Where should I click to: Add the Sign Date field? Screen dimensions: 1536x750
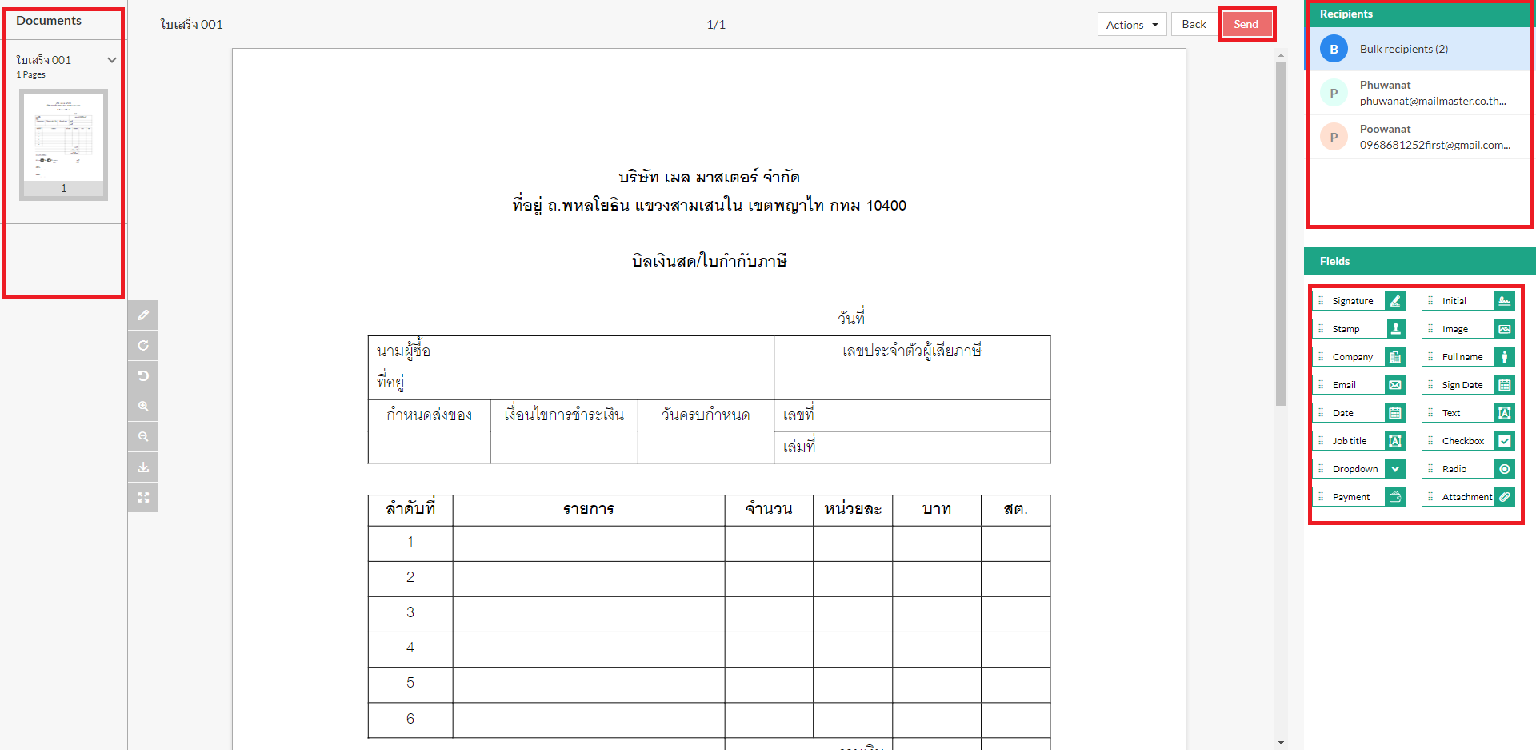pos(1469,385)
